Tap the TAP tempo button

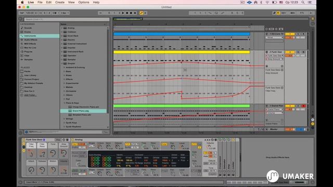point(22,13)
